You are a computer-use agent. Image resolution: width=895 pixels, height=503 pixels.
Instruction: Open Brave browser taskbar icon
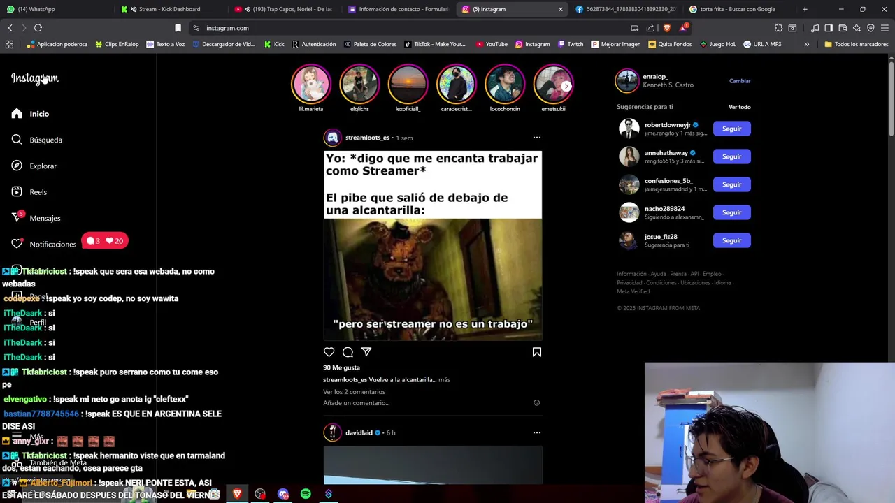(237, 494)
